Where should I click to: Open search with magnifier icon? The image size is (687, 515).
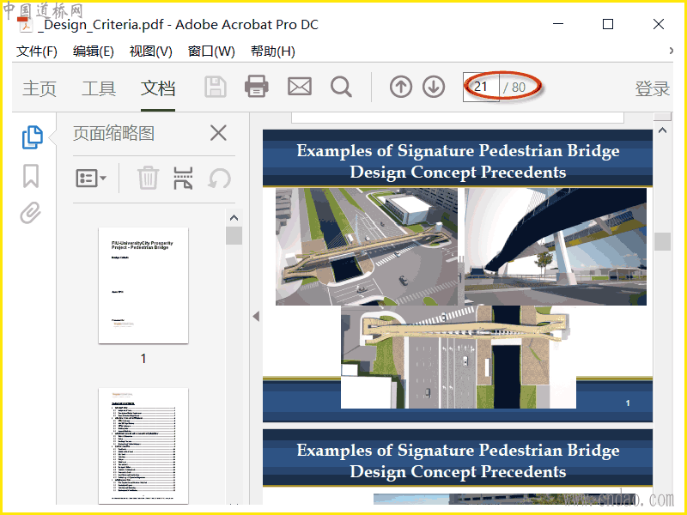pyautogui.click(x=341, y=87)
